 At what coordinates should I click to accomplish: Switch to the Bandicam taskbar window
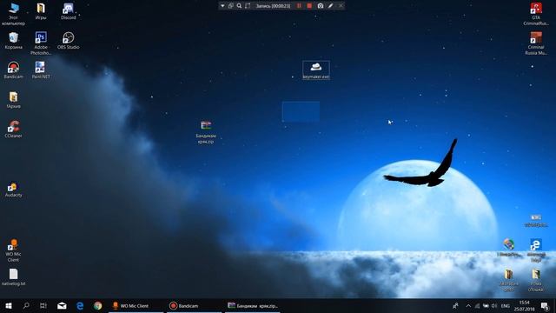click(x=194, y=305)
